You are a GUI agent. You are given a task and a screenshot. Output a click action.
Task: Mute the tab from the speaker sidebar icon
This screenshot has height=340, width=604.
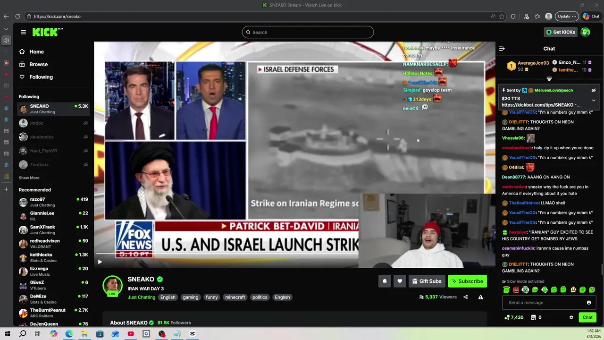[x=6, y=41]
